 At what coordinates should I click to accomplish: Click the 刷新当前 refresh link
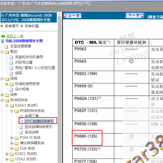click(155, 17)
